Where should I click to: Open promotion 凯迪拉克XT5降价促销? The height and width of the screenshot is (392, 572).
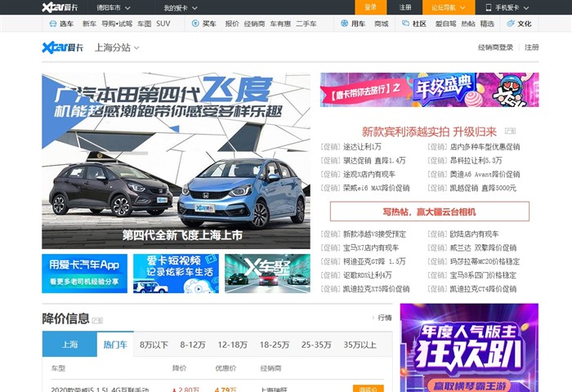(376, 289)
